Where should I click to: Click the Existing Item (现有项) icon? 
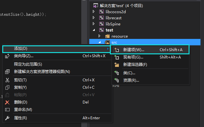[116, 57]
